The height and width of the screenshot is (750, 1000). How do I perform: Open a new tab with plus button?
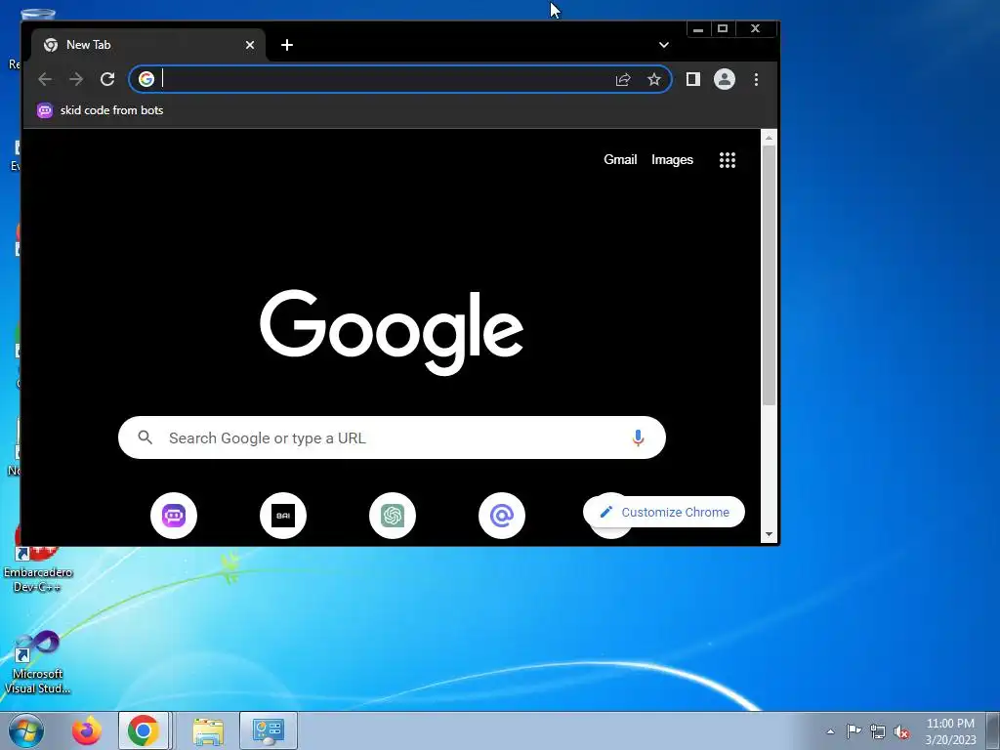point(287,45)
